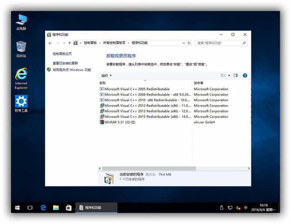Open recent locations dropdown arrow
Viewport: 291px width, 224px height.
point(64,43)
